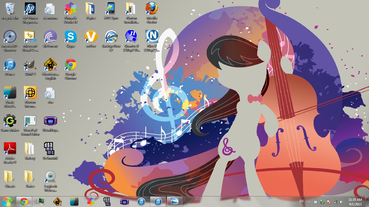Select the DeSmuME application icon on the desktop
369x207 pixels.
click(x=51, y=151)
